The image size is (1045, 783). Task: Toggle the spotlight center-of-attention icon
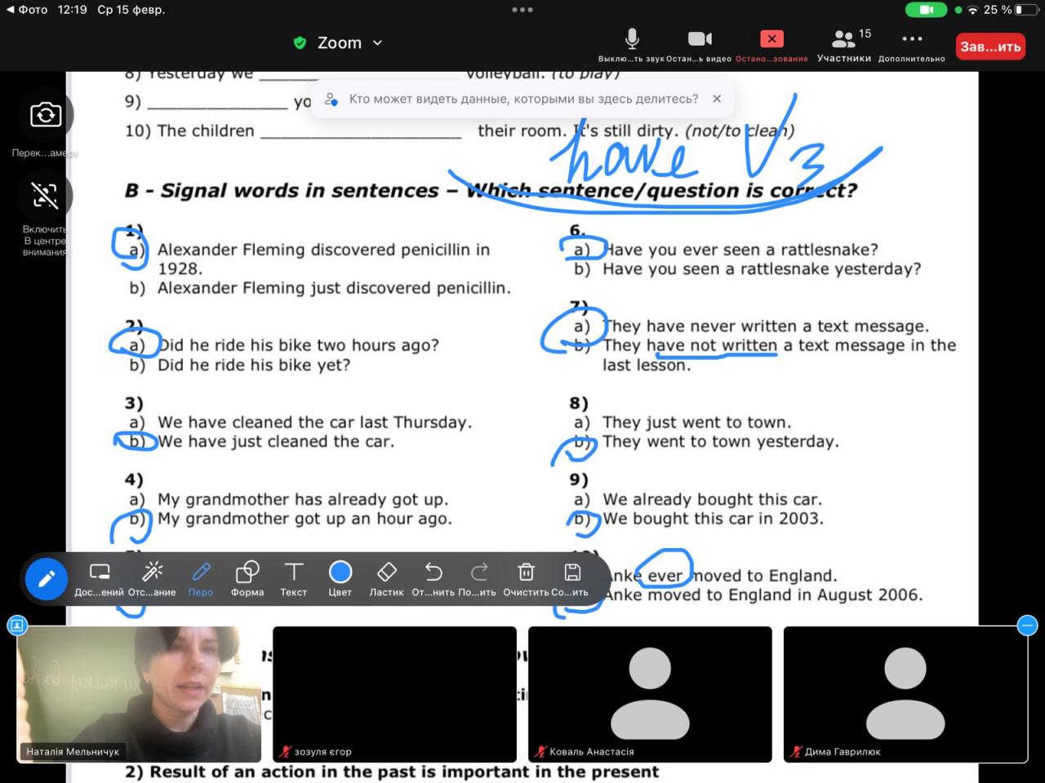[x=45, y=196]
